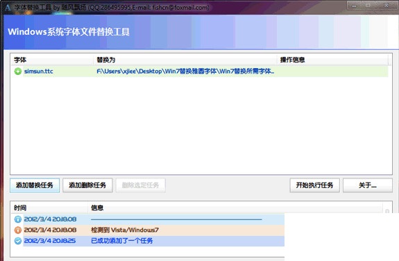Click the blue checkmark icon beside 已成功添加了一个任务

tap(18, 241)
